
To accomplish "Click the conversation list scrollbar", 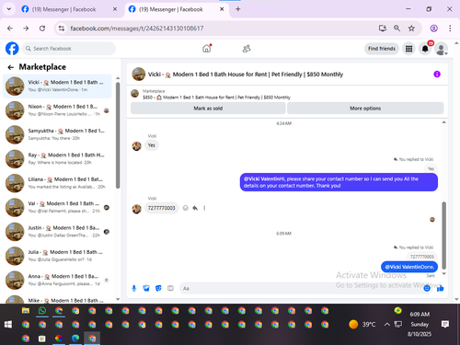I will [118, 135].
